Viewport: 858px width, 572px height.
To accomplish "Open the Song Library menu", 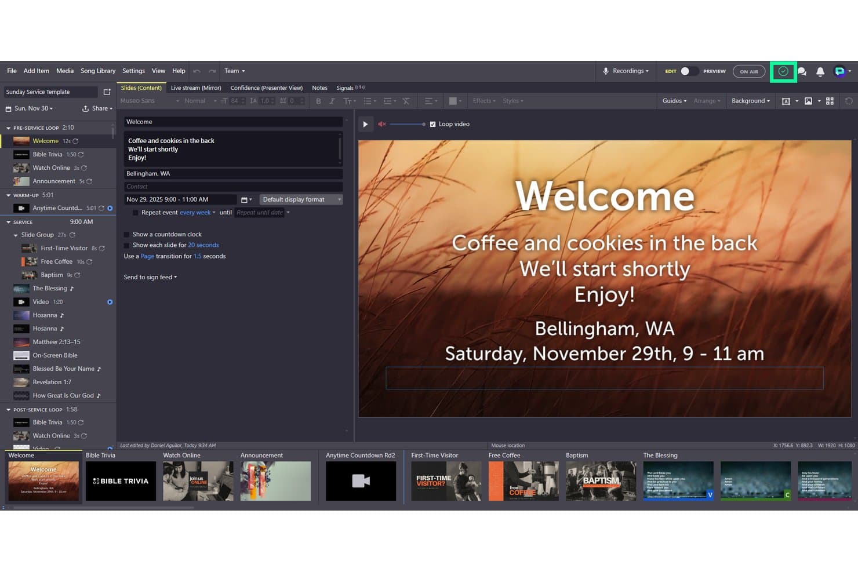I will click(98, 71).
